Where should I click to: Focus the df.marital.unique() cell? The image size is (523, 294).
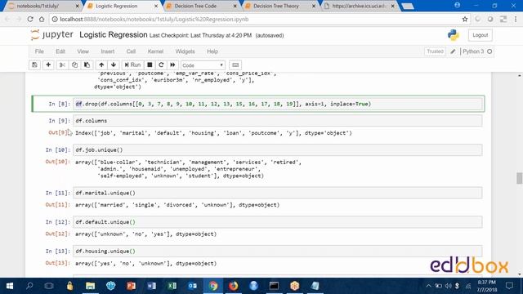point(278,193)
